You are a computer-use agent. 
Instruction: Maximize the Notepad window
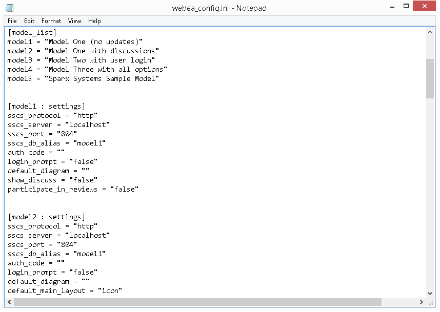406,6
